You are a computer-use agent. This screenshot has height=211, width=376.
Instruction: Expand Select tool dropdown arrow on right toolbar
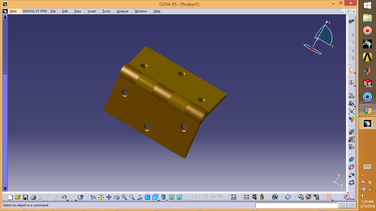click(355, 73)
